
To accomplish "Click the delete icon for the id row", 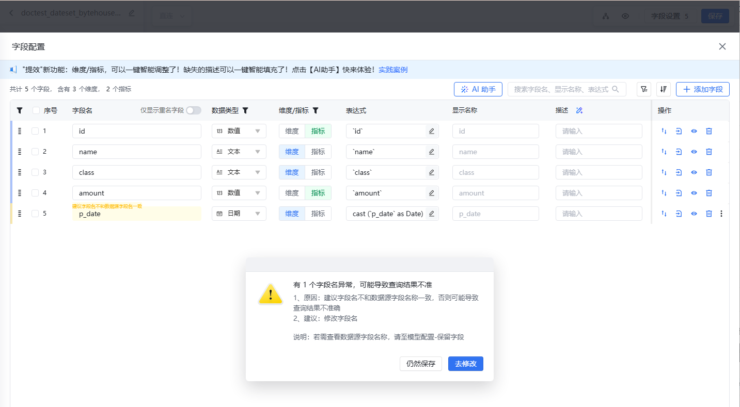I will pos(709,131).
